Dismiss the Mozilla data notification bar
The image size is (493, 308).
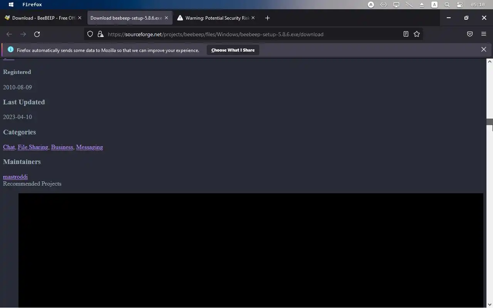point(484,49)
